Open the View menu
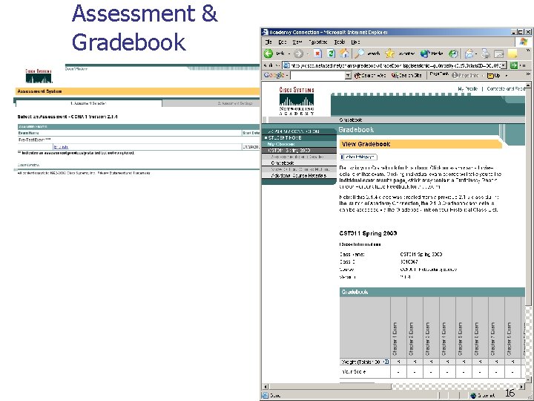 pos(297,42)
